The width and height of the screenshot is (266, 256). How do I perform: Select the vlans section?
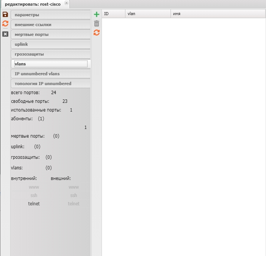click(x=51, y=64)
